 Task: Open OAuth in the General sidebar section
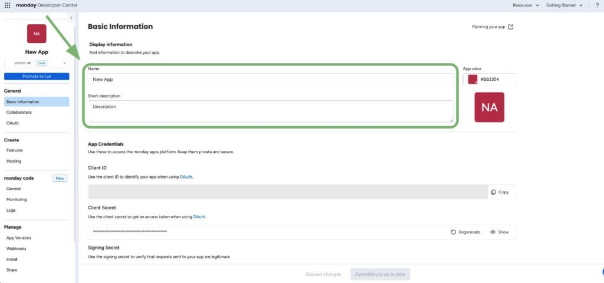pos(12,123)
